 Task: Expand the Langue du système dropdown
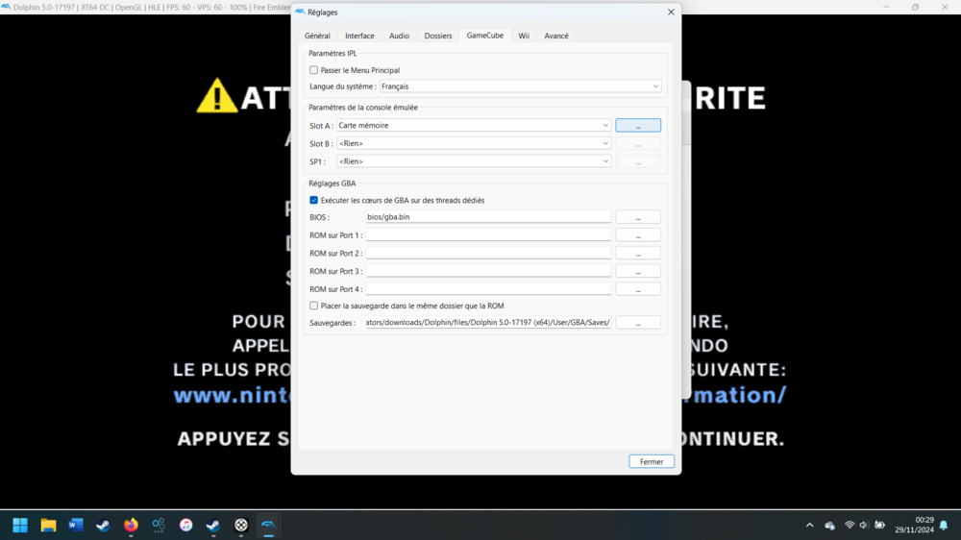(x=520, y=86)
